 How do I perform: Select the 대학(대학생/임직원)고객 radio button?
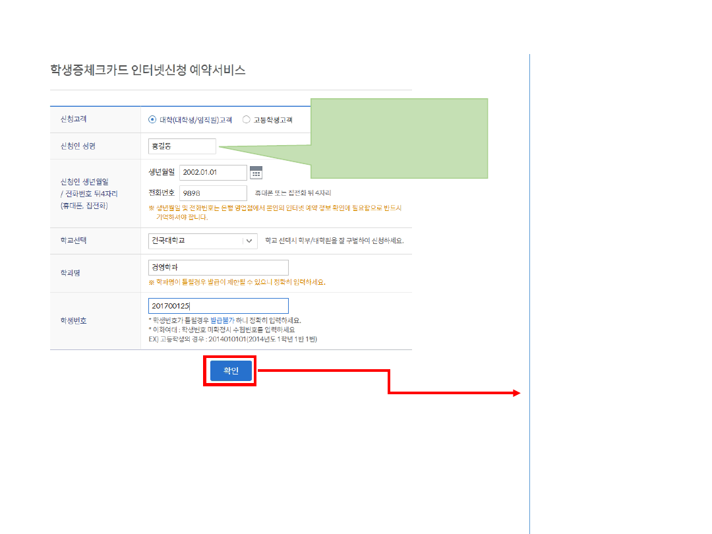(x=153, y=120)
